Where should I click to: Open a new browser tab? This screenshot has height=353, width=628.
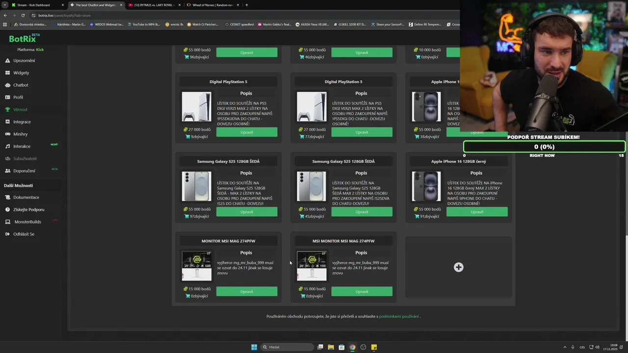[x=246, y=5]
